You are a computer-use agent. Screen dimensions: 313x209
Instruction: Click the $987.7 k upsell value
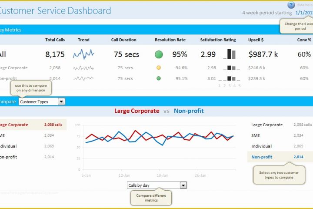pos(263,54)
